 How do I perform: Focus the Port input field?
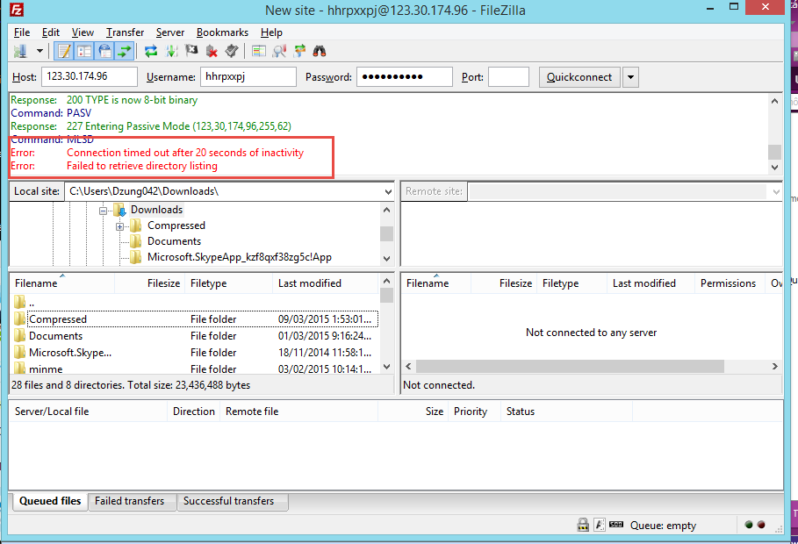[508, 77]
